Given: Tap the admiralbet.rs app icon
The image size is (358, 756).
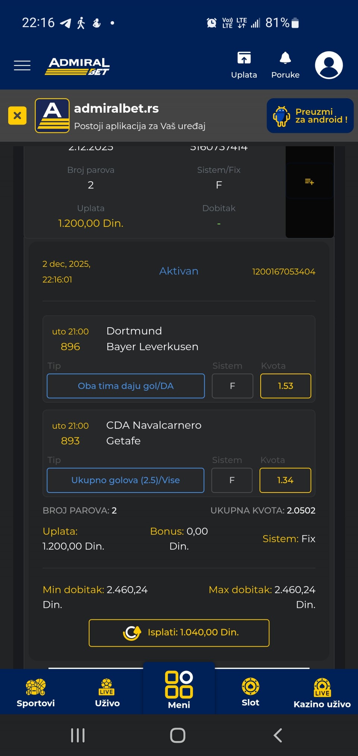Looking at the screenshot, I should (x=52, y=115).
